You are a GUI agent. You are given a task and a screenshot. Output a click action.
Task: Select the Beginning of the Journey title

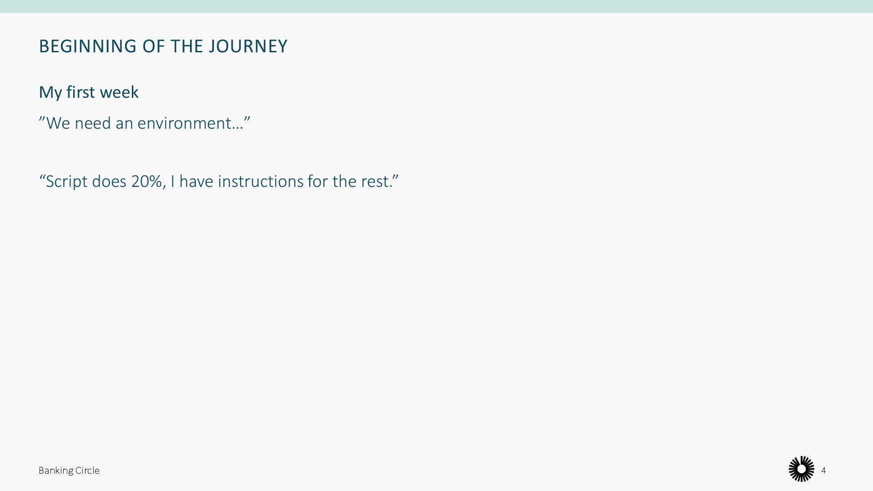point(163,46)
